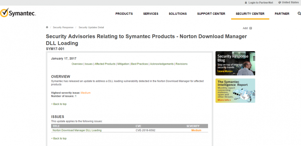Click CVE-2016-6592 table cell
The width and height of the screenshot is (301, 146).
click(x=145, y=130)
